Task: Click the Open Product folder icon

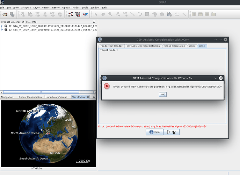Action: [5, 14]
